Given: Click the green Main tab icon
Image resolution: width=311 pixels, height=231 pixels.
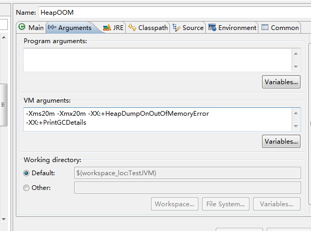Looking at the screenshot, I should 22,27.
